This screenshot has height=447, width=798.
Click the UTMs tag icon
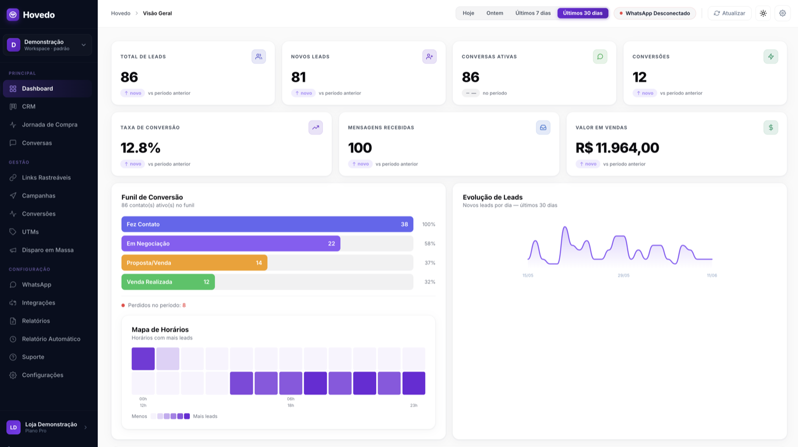click(13, 232)
